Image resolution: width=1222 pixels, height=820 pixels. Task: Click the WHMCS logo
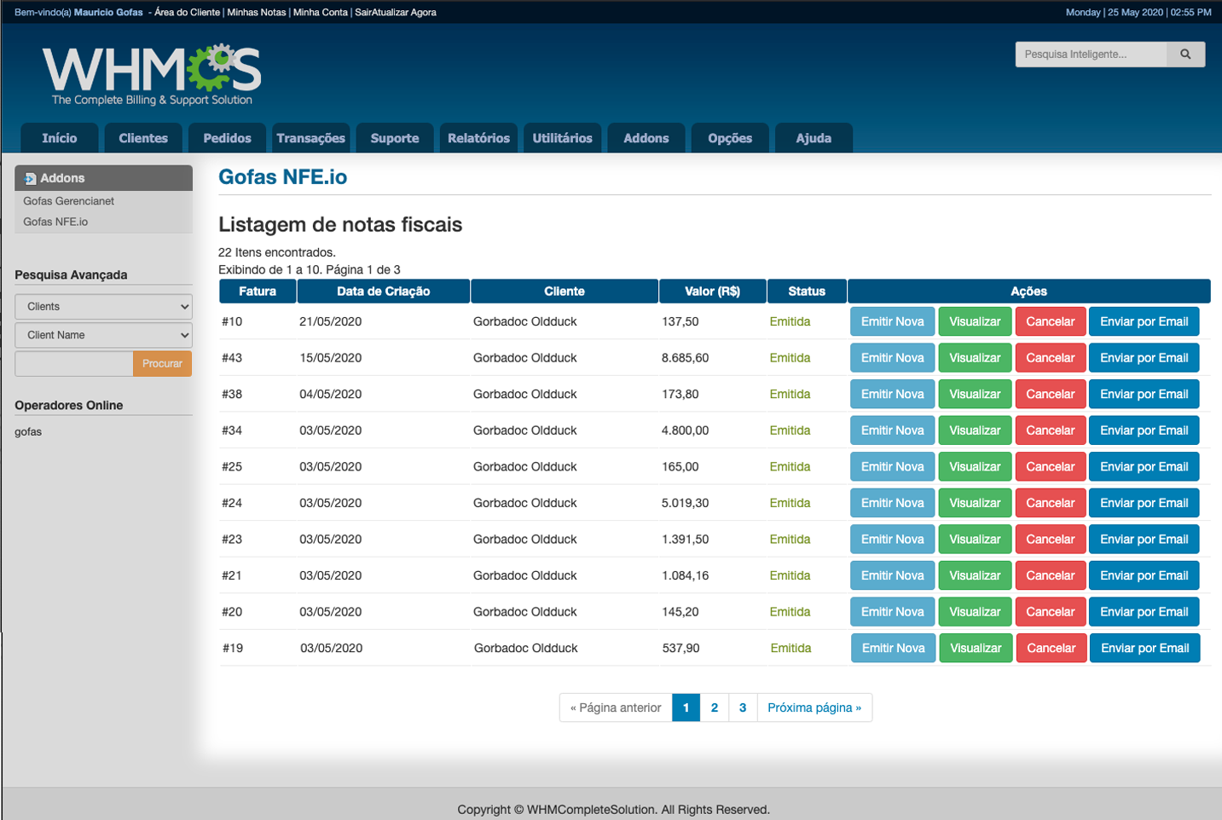[152, 75]
